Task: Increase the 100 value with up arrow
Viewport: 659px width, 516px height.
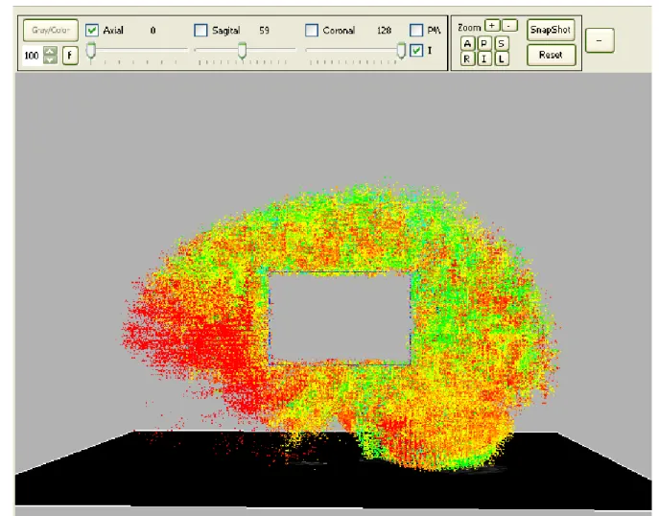Action: (51, 51)
